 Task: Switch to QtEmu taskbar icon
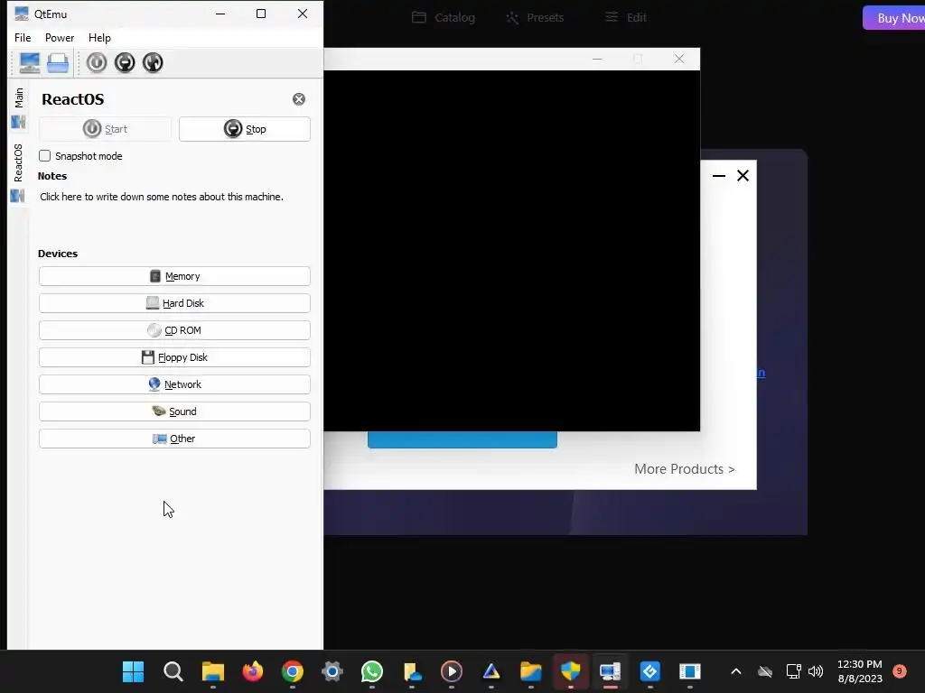(x=611, y=671)
